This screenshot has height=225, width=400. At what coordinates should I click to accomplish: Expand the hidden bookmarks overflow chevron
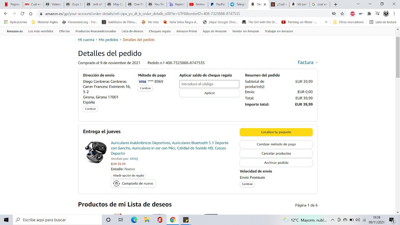(326, 22)
